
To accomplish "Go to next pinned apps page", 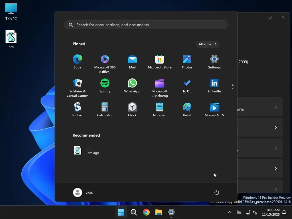I will click(233, 89).
